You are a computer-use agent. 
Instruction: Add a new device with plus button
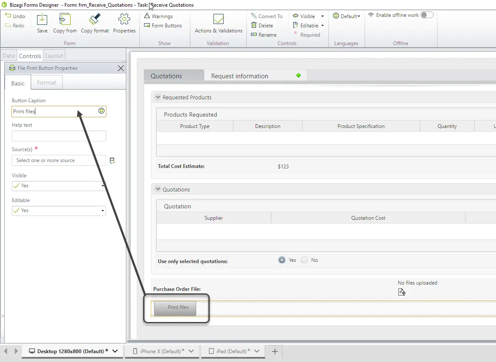click(275, 351)
